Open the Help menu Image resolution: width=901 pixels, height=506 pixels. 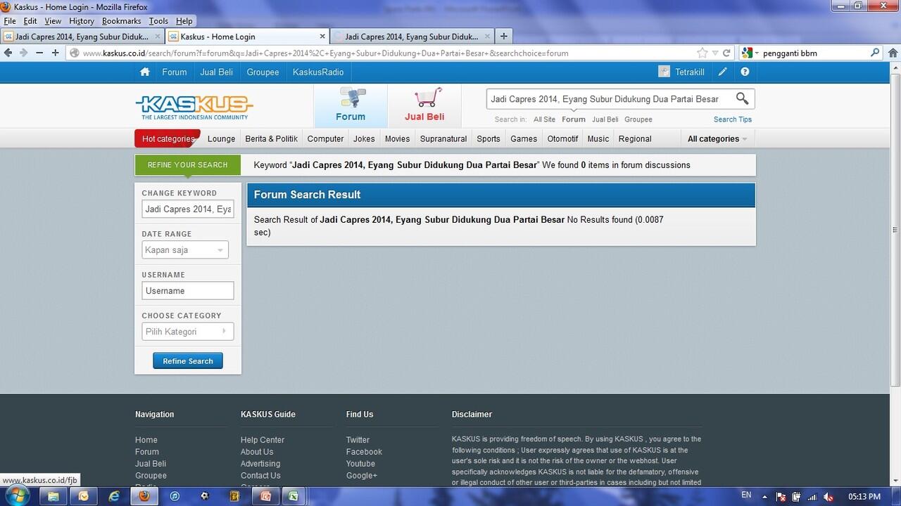(184, 21)
